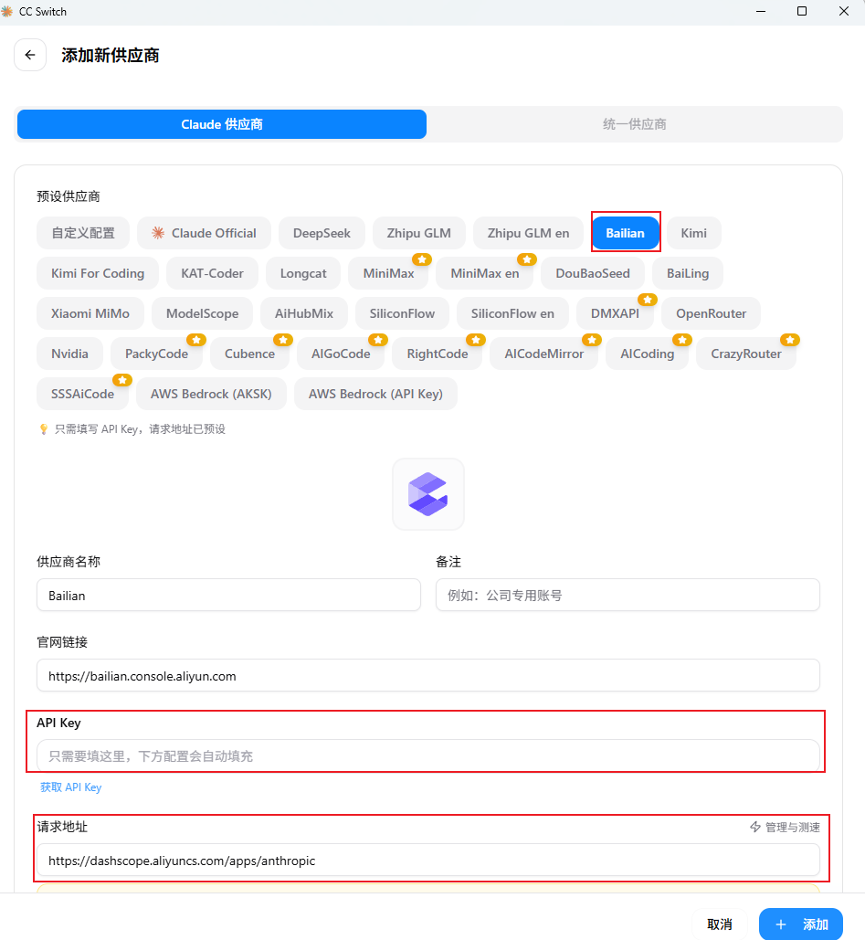Screen dimensions: 865x940
Task: Select the AICodeMirror preset
Action: tap(543, 354)
